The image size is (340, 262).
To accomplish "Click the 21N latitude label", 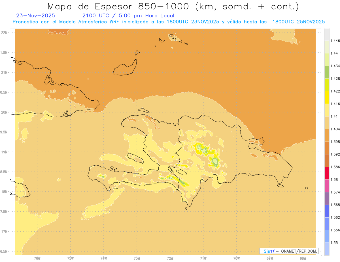I will [5, 73].
